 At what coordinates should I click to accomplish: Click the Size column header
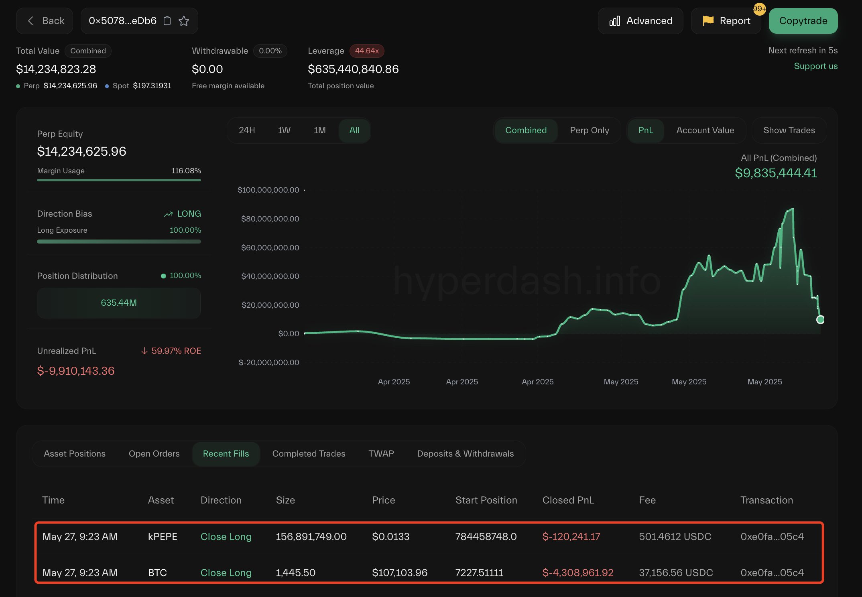[285, 500]
